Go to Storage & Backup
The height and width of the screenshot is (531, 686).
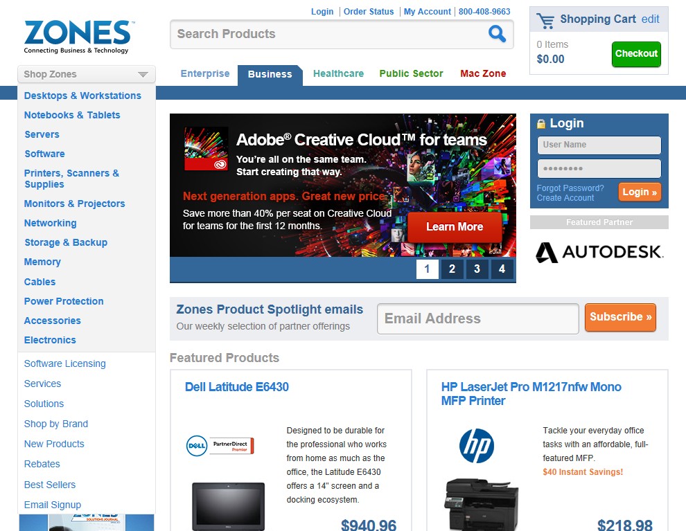pyautogui.click(x=66, y=242)
